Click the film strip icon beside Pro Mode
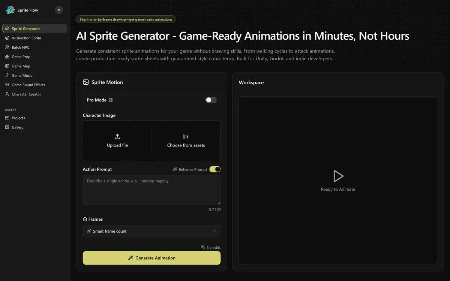This screenshot has height=281, width=450. pyautogui.click(x=111, y=100)
